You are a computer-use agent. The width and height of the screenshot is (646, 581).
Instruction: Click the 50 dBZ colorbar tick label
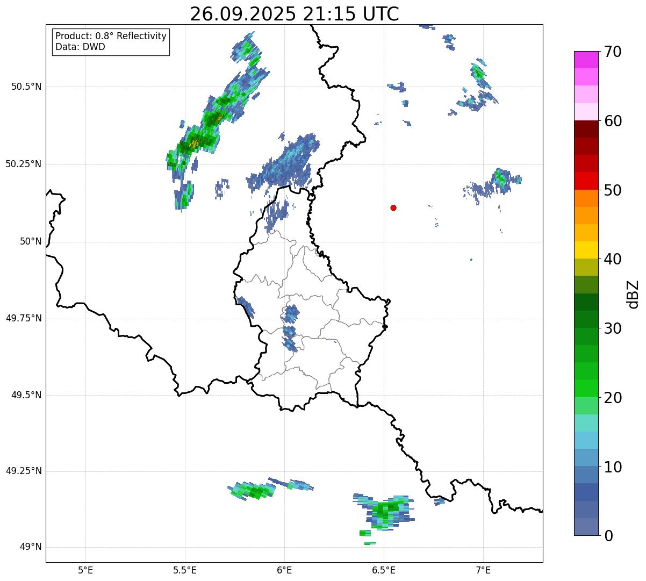[x=613, y=190]
